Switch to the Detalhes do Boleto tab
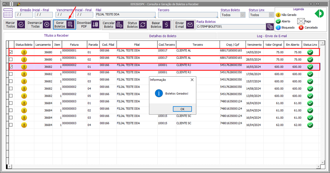330x173 pixels. click(x=162, y=36)
